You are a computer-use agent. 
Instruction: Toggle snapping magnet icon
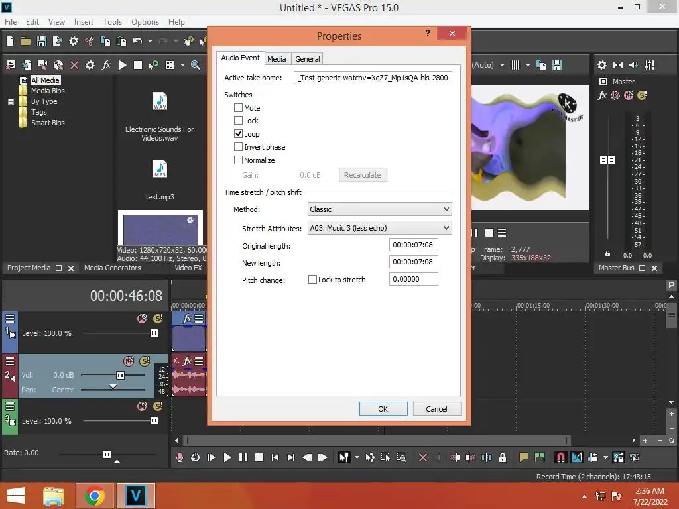click(560, 457)
